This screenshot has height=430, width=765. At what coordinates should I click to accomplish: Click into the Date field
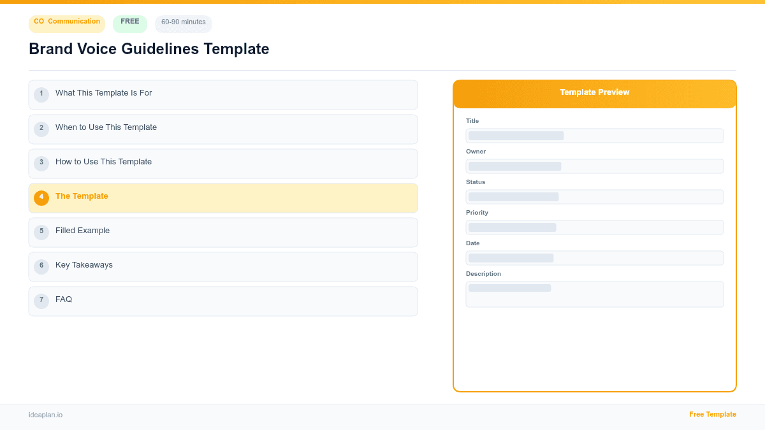pos(595,258)
